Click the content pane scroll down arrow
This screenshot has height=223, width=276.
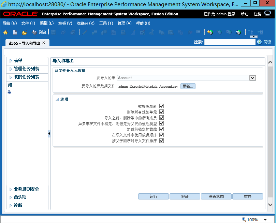point(270,205)
